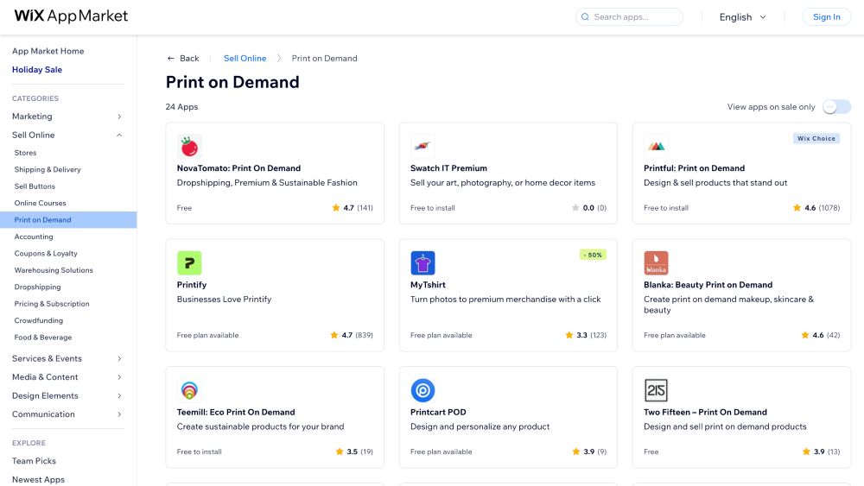
Task: Click the Two Fifteen 215 logo icon
Action: point(656,390)
